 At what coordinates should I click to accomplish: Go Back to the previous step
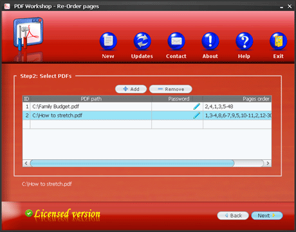[x=233, y=215]
